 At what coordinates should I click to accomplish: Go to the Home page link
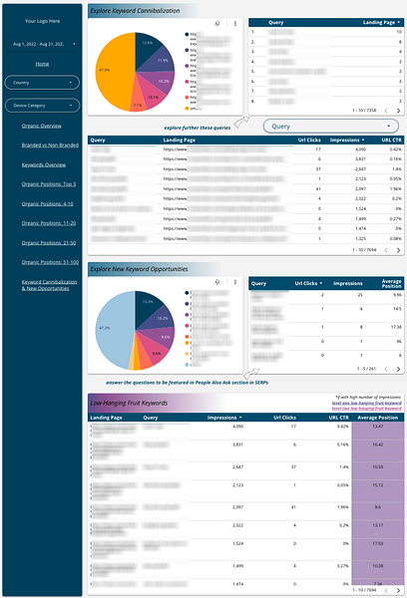42,64
